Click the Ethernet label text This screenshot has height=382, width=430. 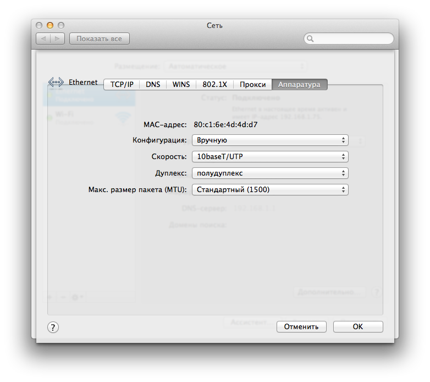(83, 82)
